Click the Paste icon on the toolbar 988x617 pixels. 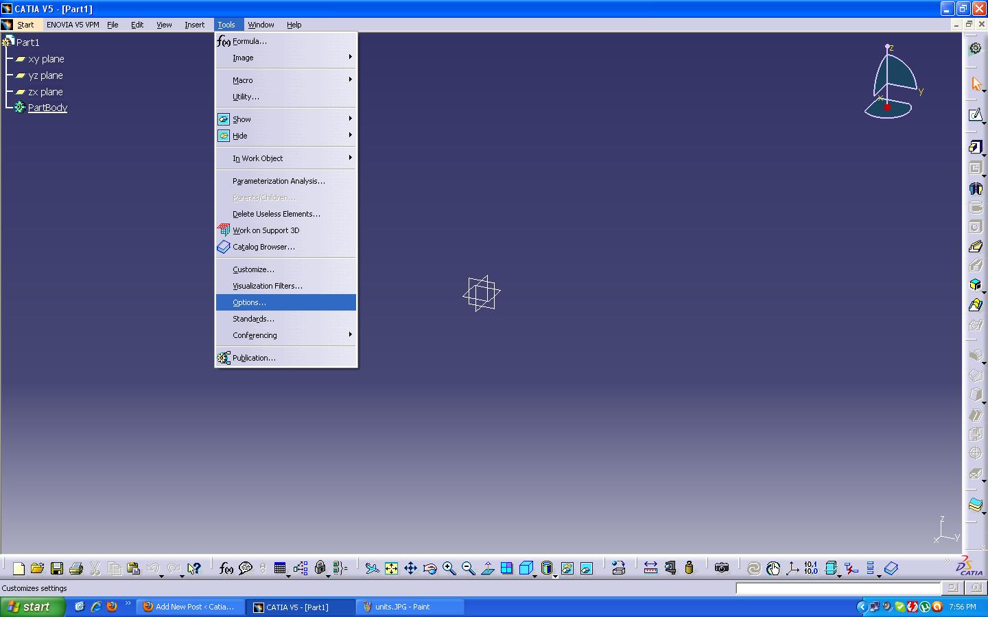tap(133, 568)
